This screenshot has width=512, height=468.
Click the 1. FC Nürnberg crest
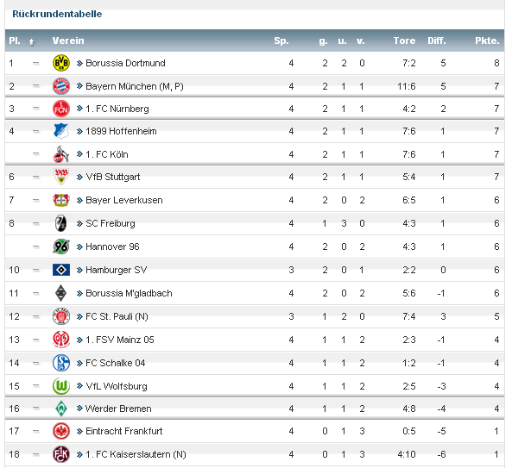click(x=61, y=109)
